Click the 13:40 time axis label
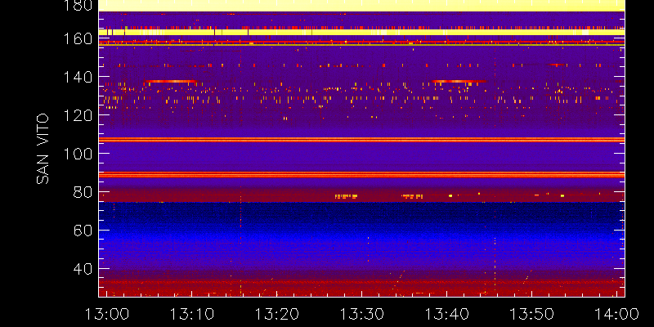 [447, 314]
